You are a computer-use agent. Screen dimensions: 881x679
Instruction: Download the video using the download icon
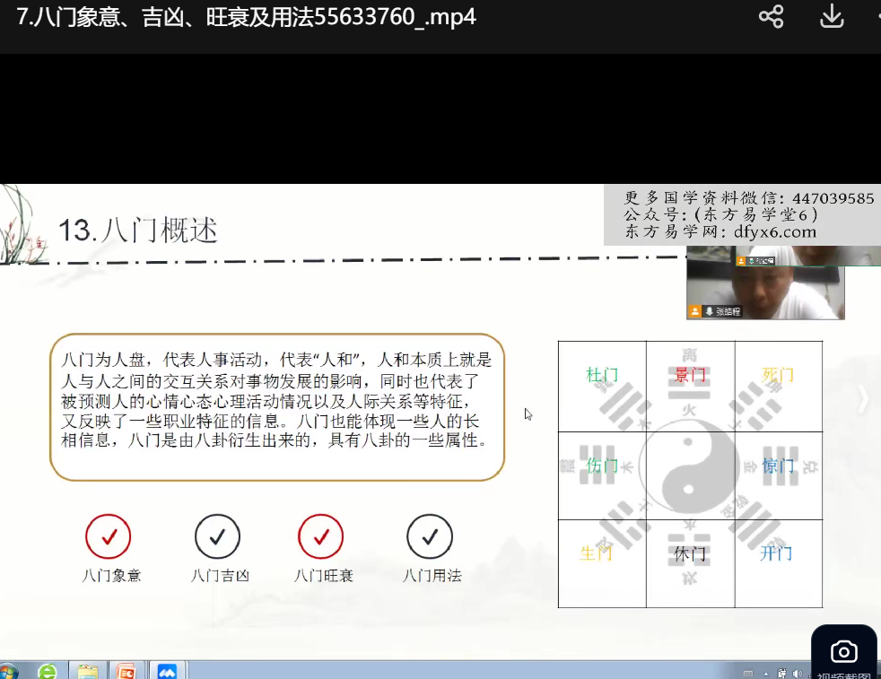click(832, 16)
